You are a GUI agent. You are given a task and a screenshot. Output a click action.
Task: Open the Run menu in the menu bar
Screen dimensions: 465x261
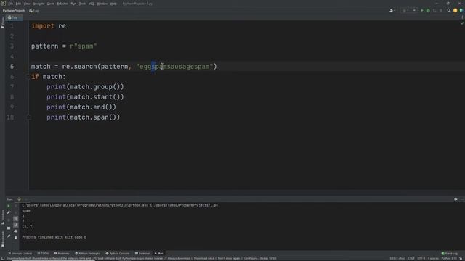tap(73, 4)
